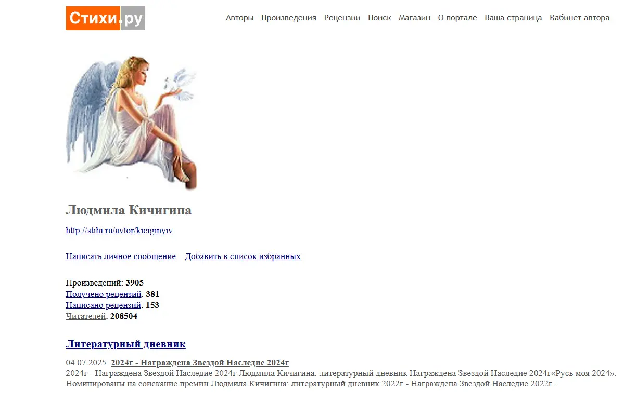Click Написать личное сообщение link
This screenshot has height=393, width=637.
[x=121, y=256]
